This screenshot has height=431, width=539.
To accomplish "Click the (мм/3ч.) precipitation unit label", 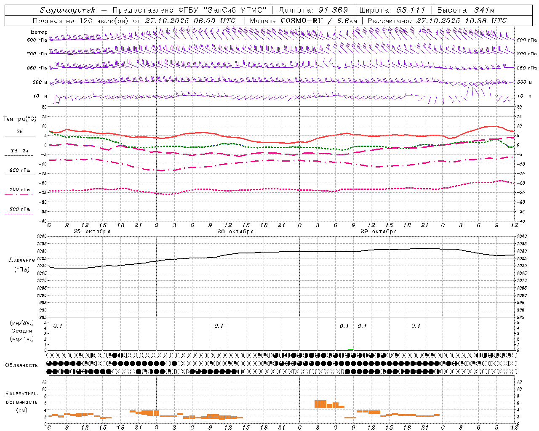I will [x=22, y=323].
